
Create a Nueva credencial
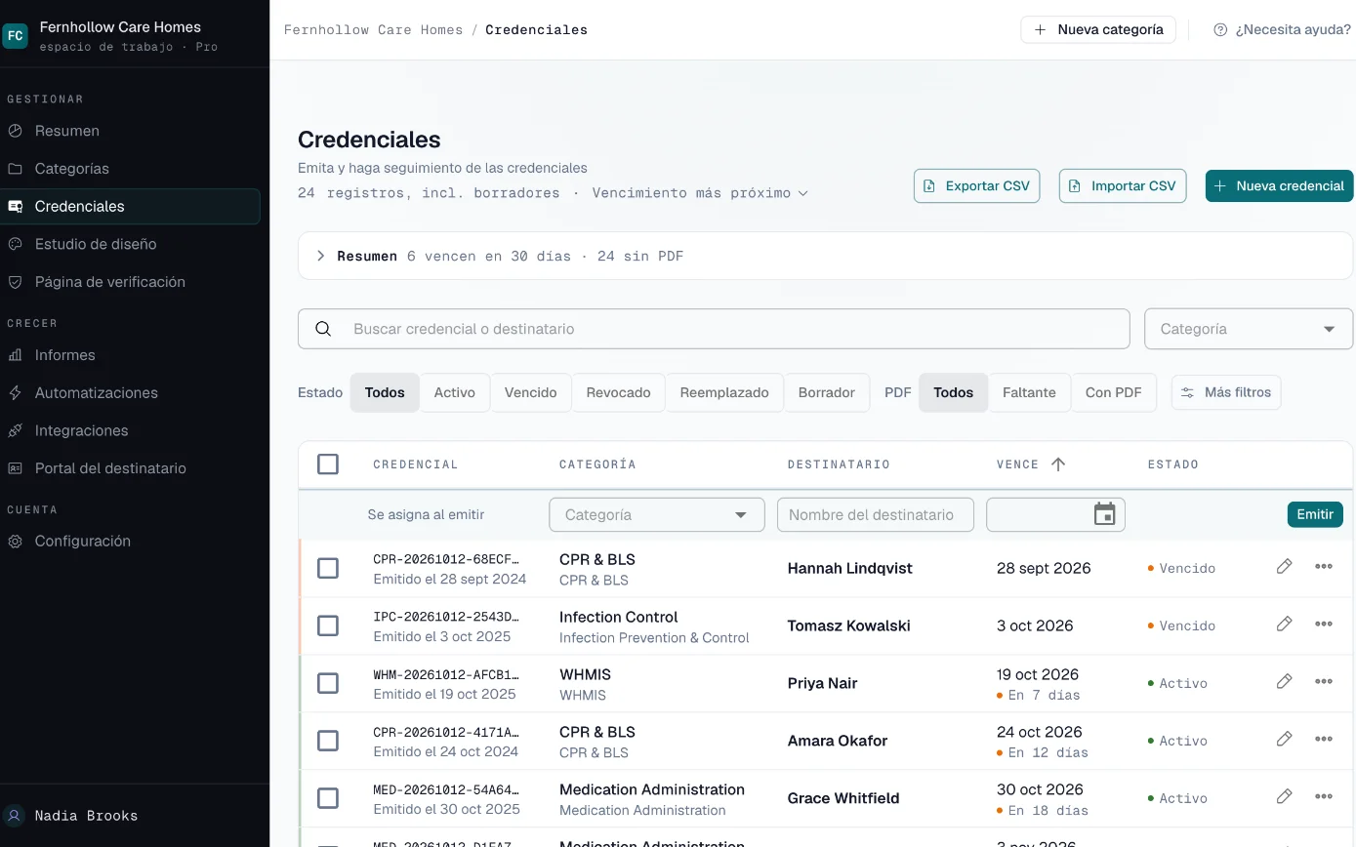1279,185
